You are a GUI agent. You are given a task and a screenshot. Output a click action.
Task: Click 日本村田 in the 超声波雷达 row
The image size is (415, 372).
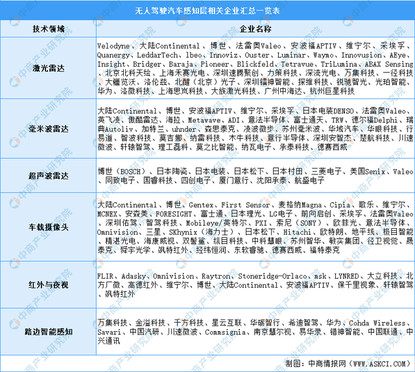click(x=287, y=172)
